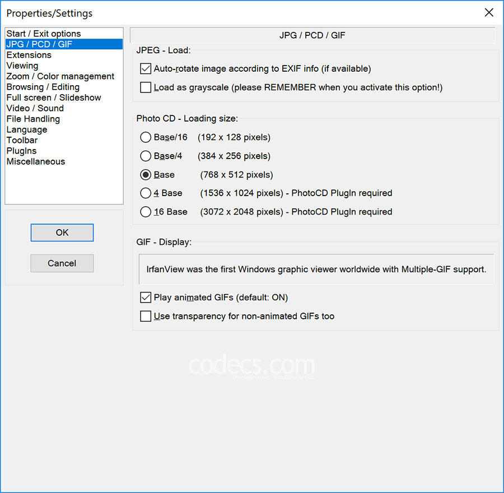Go to Viewing settings category
Screen dimensions: 504x493
tap(22, 66)
